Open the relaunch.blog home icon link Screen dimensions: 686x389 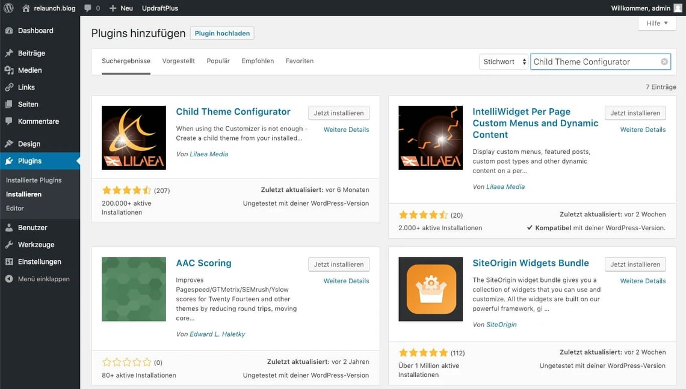tap(26, 8)
